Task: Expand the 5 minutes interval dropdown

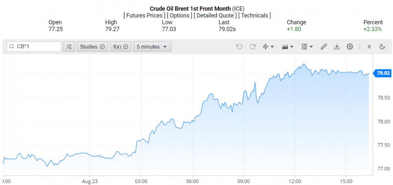Action: pos(152,47)
